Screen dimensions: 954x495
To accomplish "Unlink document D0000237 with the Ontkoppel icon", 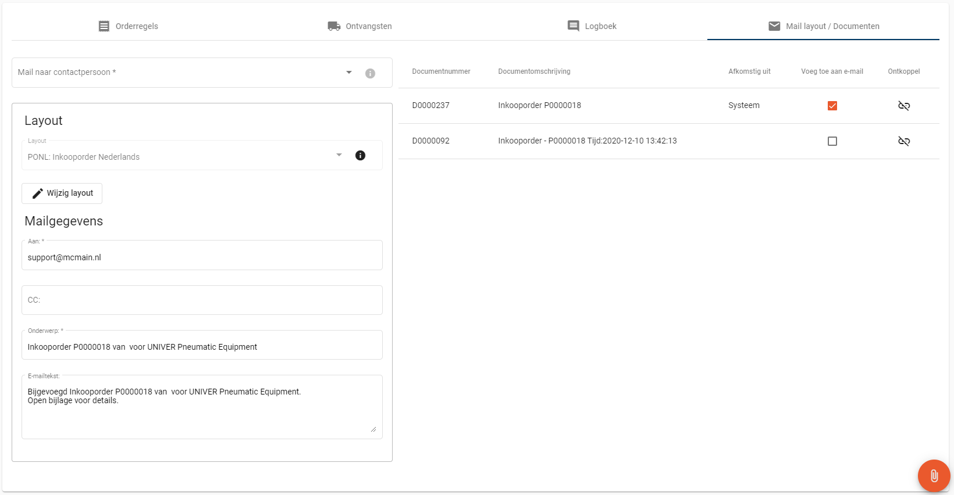I will [x=903, y=106].
